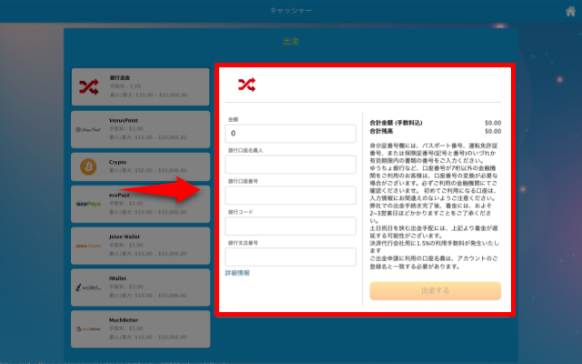
Task: Click the Crypto method name text
Action: tap(118, 160)
